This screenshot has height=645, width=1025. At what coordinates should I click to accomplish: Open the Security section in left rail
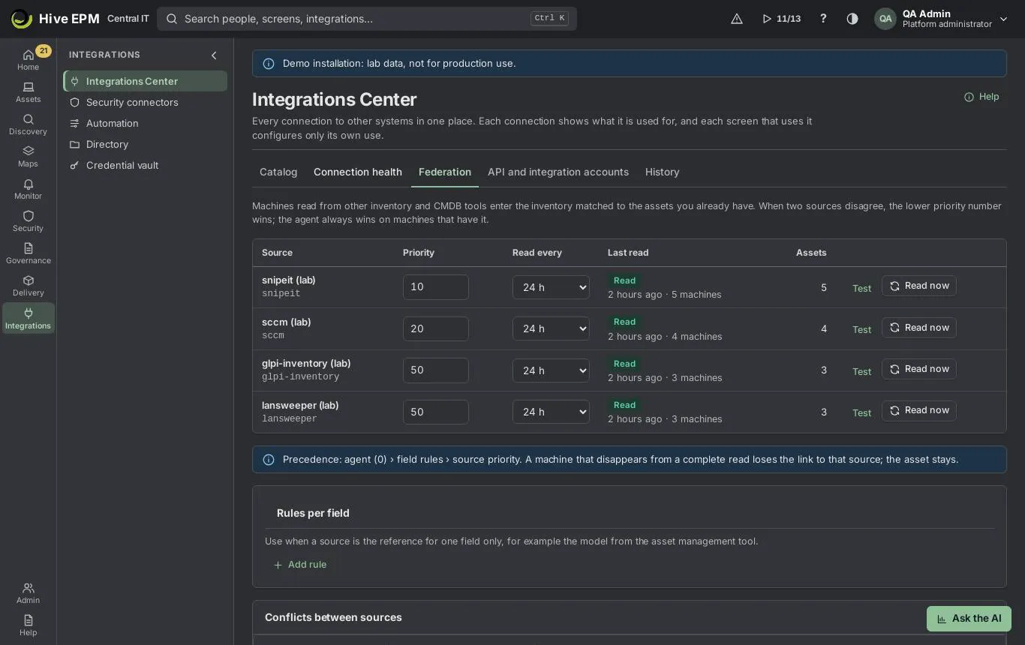28,221
